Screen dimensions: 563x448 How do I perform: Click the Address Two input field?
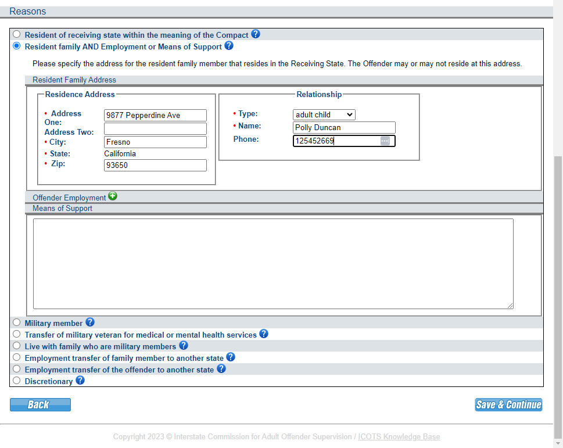[x=155, y=128]
